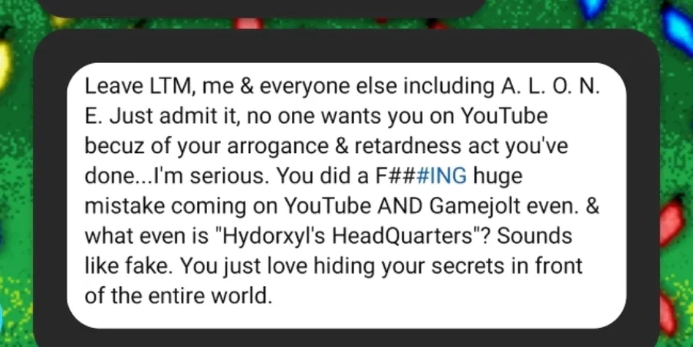Click the word "arrogance" in the third line
This screenshot has width=693, height=347.
(x=277, y=148)
